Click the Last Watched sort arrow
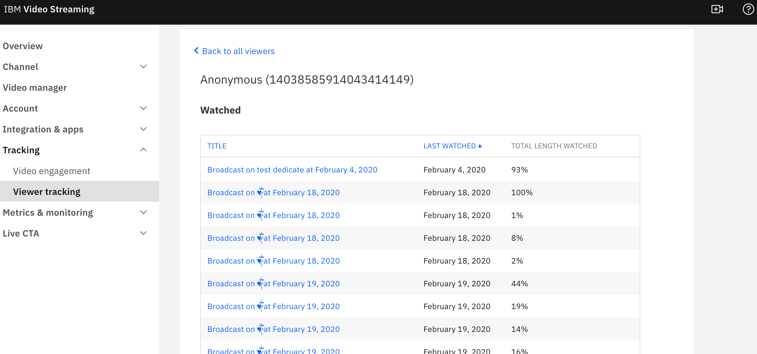 [480, 146]
